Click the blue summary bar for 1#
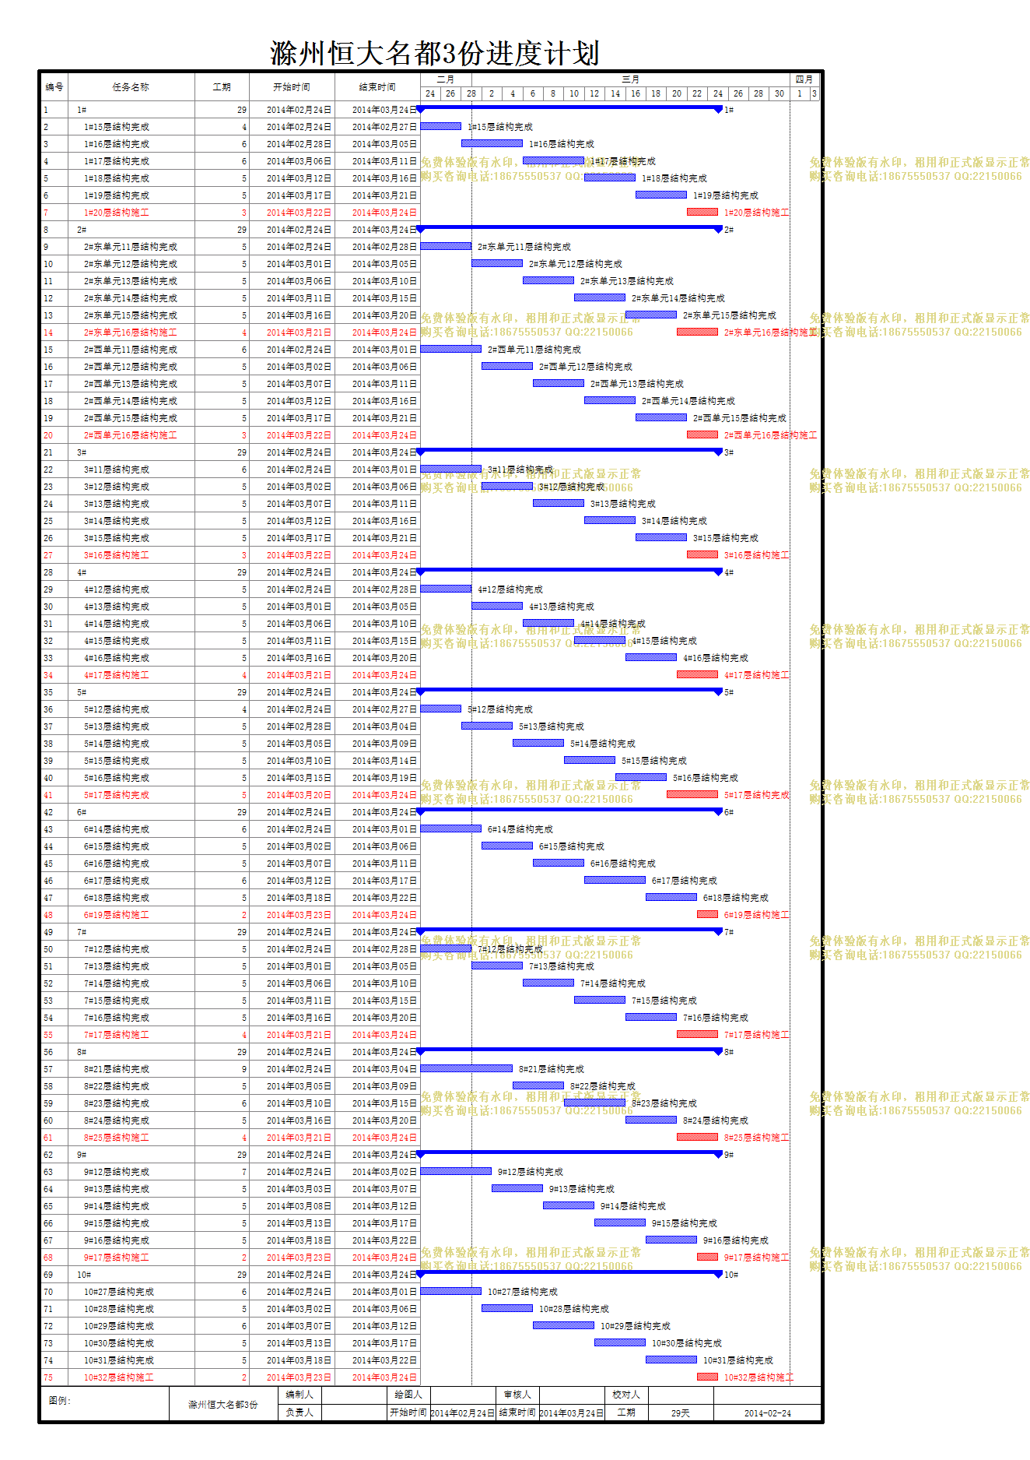The height and width of the screenshot is (1460, 1030). click(569, 109)
